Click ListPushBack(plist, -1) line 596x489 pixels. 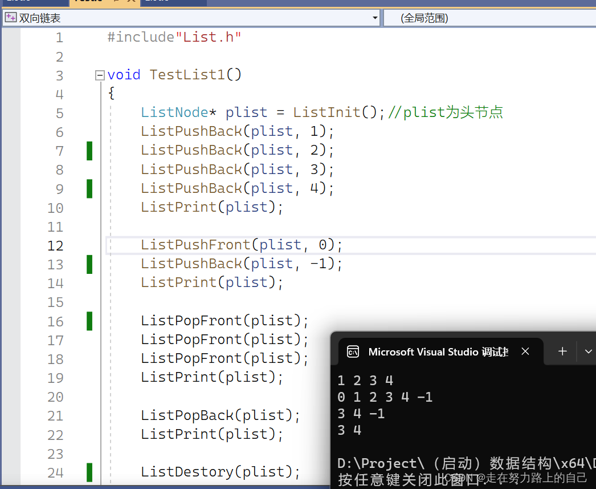pyautogui.click(x=242, y=264)
